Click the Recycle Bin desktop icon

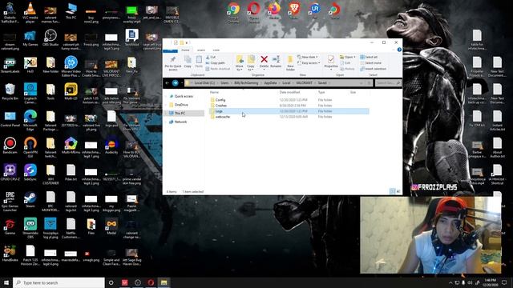[10, 92]
